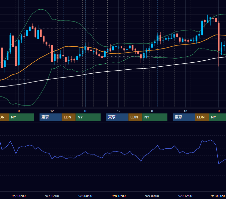Screen dimensions: 226x199
Task: Select the LDN session block on 9/7
Action: pyautogui.click(x=68, y=117)
